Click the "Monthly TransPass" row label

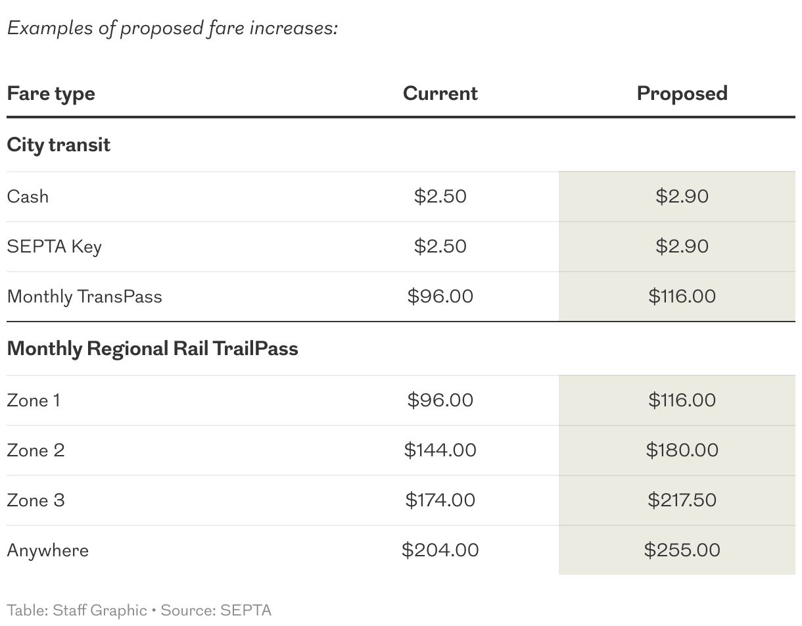(84, 297)
